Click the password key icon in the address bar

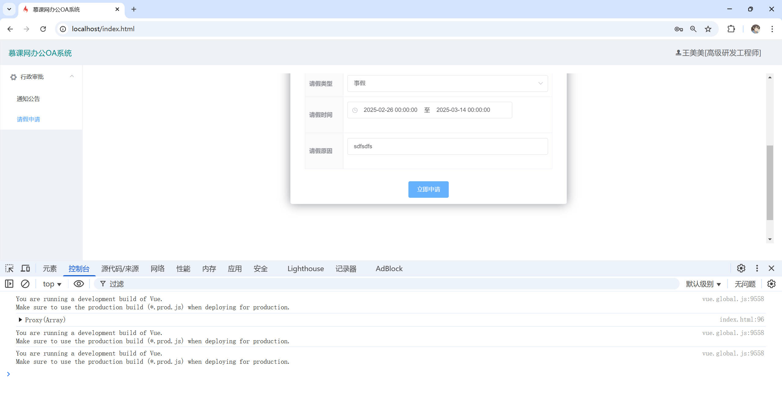(x=678, y=29)
